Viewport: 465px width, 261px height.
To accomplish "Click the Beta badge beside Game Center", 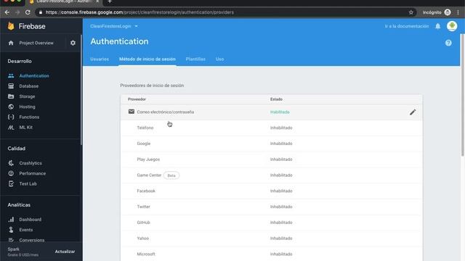I will [x=171, y=175].
